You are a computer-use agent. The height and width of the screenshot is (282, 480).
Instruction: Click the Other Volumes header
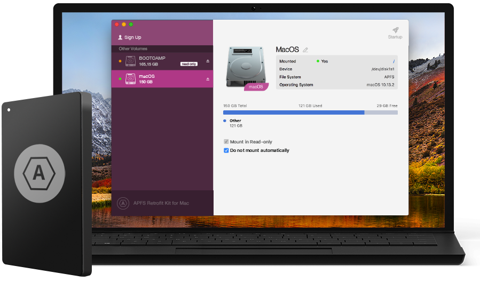[133, 49]
